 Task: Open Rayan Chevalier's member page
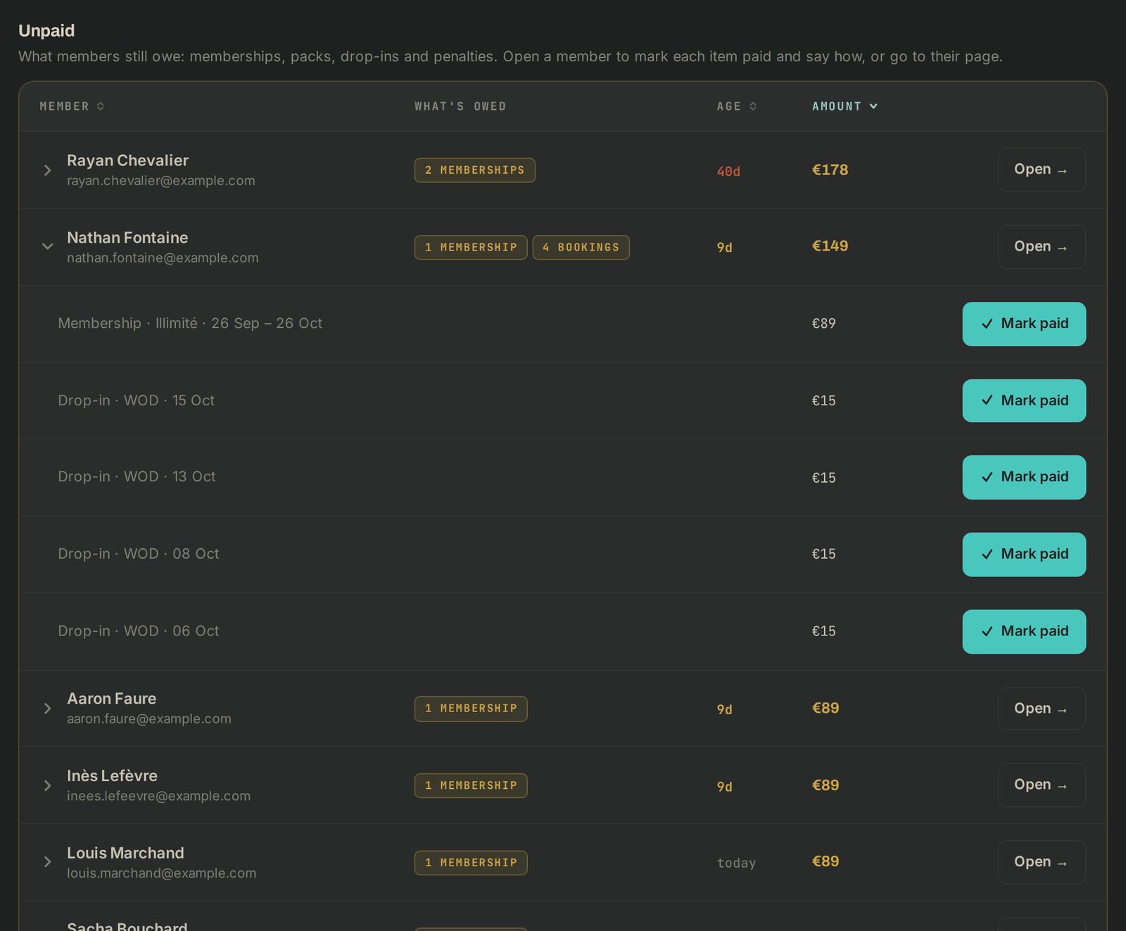coord(1042,170)
